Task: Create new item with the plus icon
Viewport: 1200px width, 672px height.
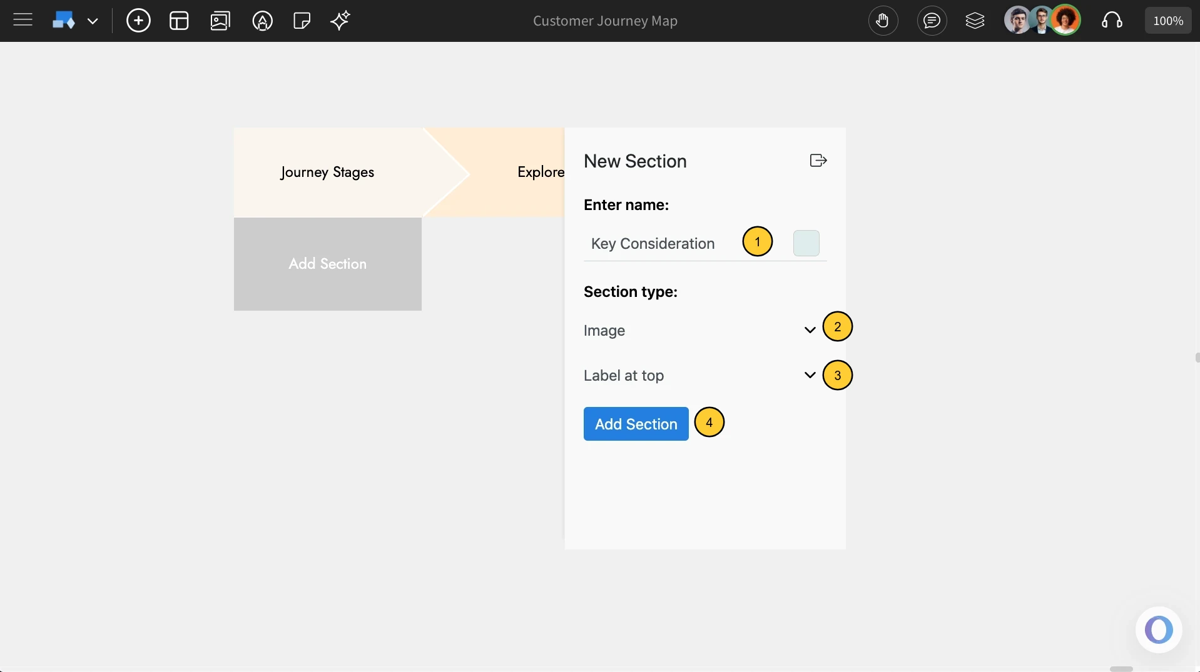Action: click(138, 20)
